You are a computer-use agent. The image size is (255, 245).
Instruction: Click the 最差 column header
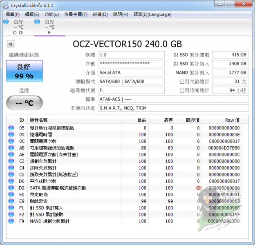pyautogui.click(x=162, y=120)
